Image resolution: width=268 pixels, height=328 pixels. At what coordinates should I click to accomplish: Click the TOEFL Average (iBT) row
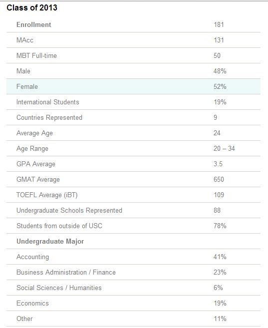point(133,195)
